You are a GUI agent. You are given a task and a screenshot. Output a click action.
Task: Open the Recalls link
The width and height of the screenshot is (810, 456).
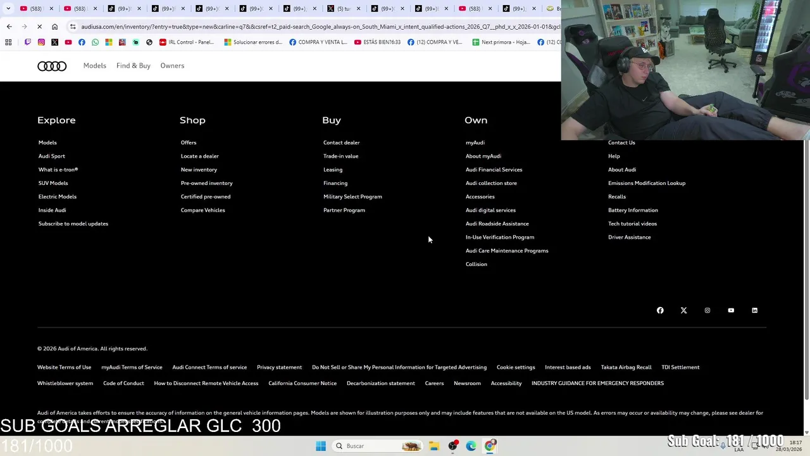(617, 196)
